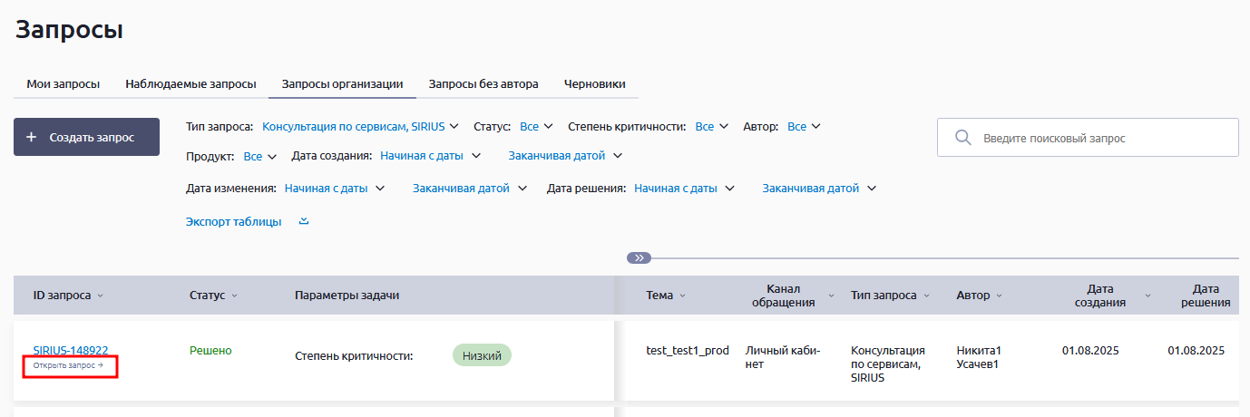Select the Запросы без автора tab
This screenshot has width=1250, height=417.
pyautogui.click(x=483, y=83)
